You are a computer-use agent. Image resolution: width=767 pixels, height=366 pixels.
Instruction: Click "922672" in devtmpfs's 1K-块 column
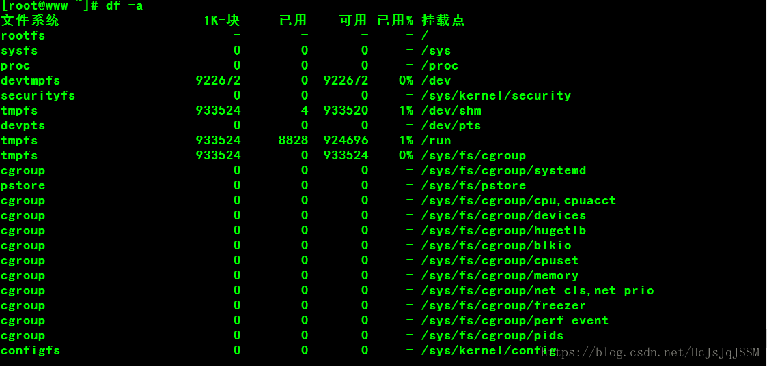pyautogui.click(x=218, y=80)
